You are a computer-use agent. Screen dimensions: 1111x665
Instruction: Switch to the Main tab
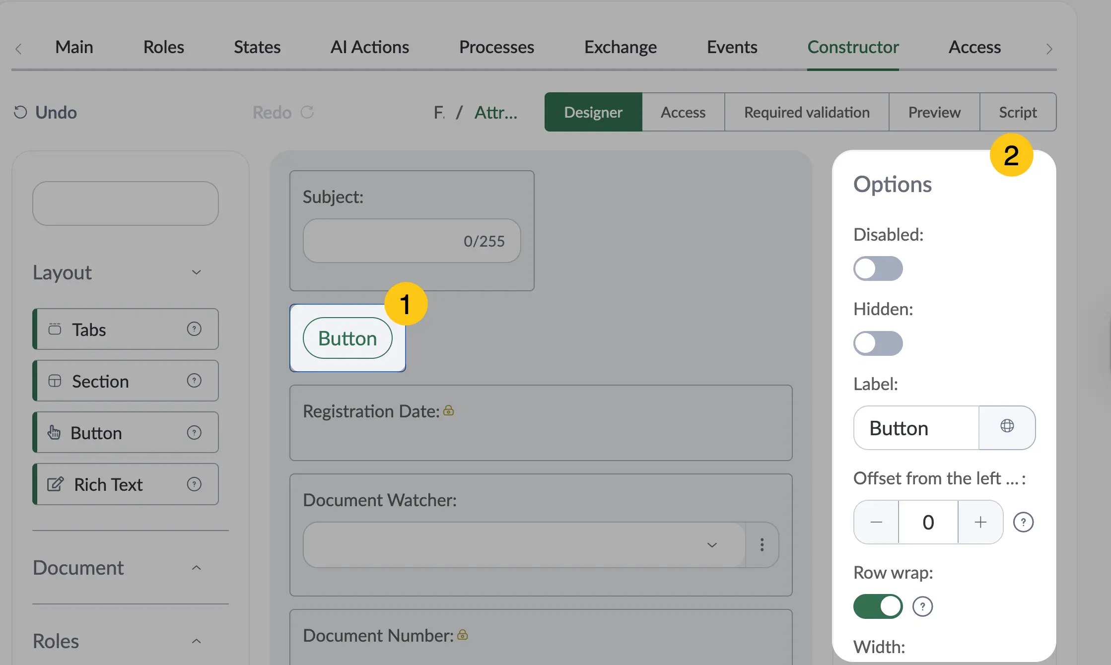(74, 47)
